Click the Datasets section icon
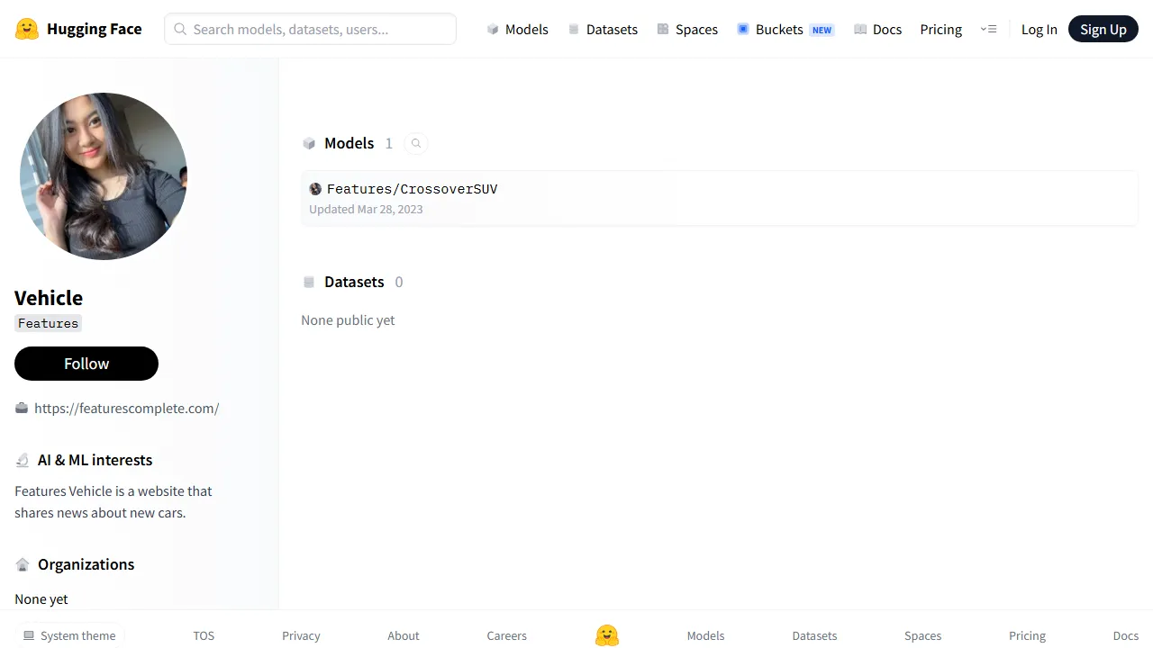This screenshot has width=1153, height=648. pyautogui.click(x=309, y=282)
